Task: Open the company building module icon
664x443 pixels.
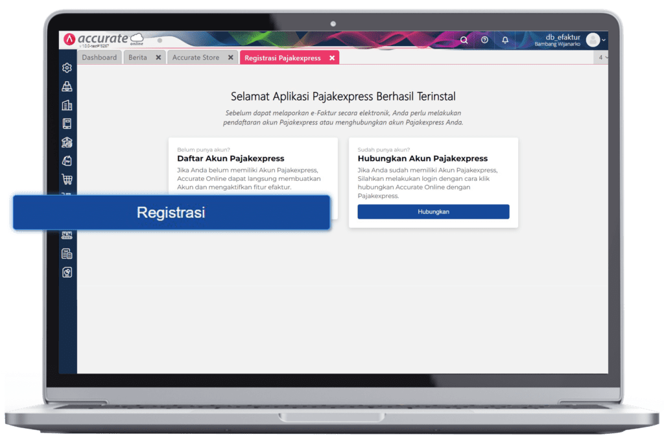Action: pyautogui.click(x=67, y=105)
